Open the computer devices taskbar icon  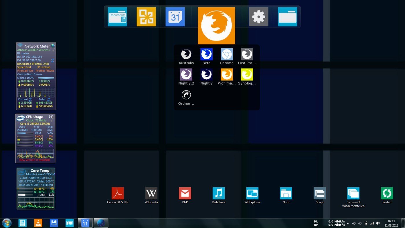click(x=69, y=223)
